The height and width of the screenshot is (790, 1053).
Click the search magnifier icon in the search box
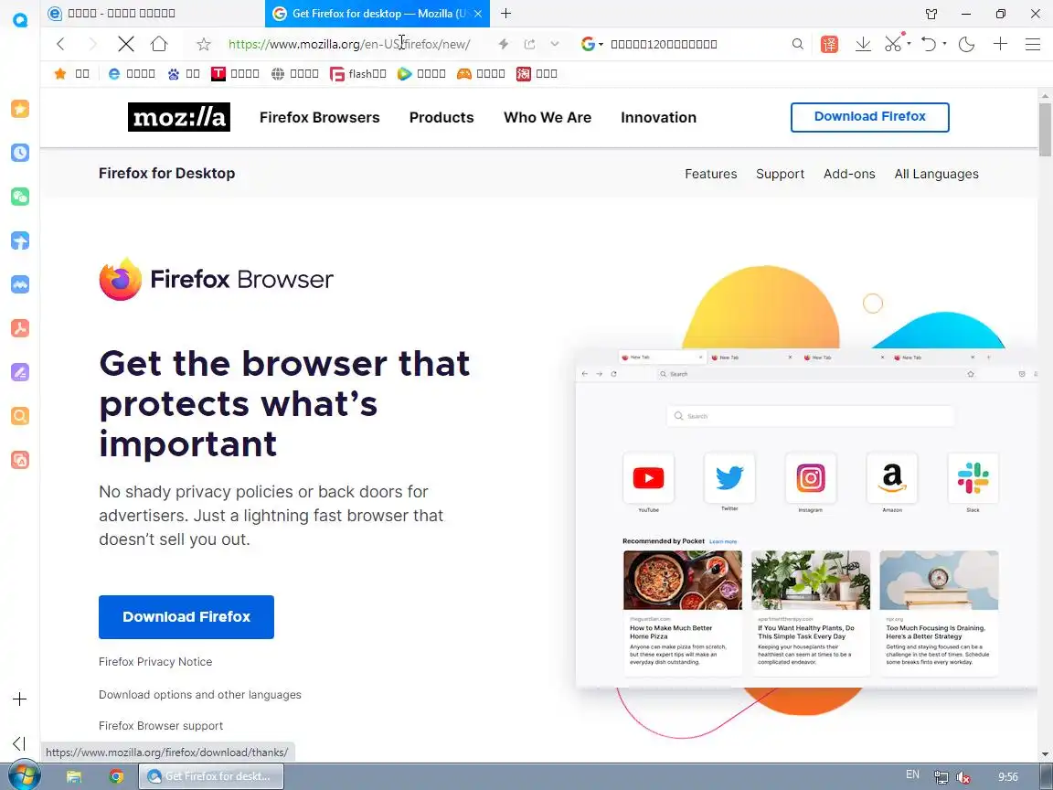[x=797, y=44]
